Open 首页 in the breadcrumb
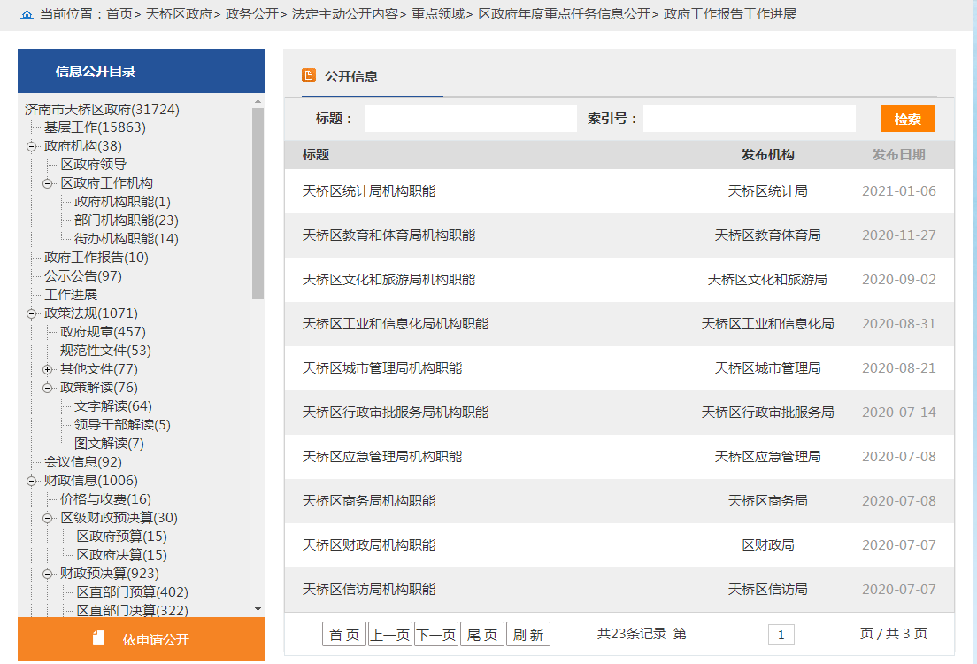977x664 pixels. pyautogui.click(x=119, y=14)
